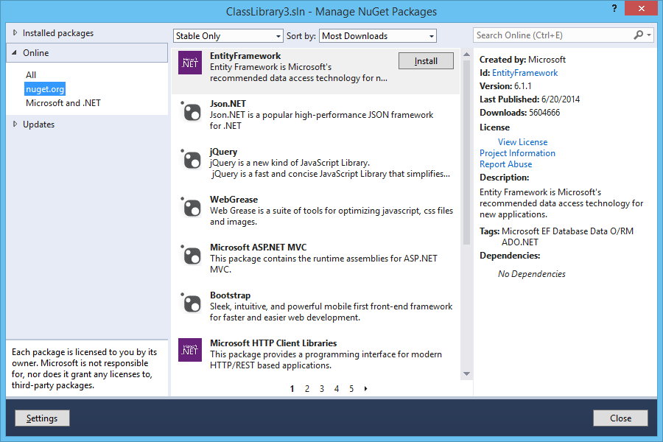Install the EntityFramework package
The width and height of the screenshot is (663, 442).
426,62
